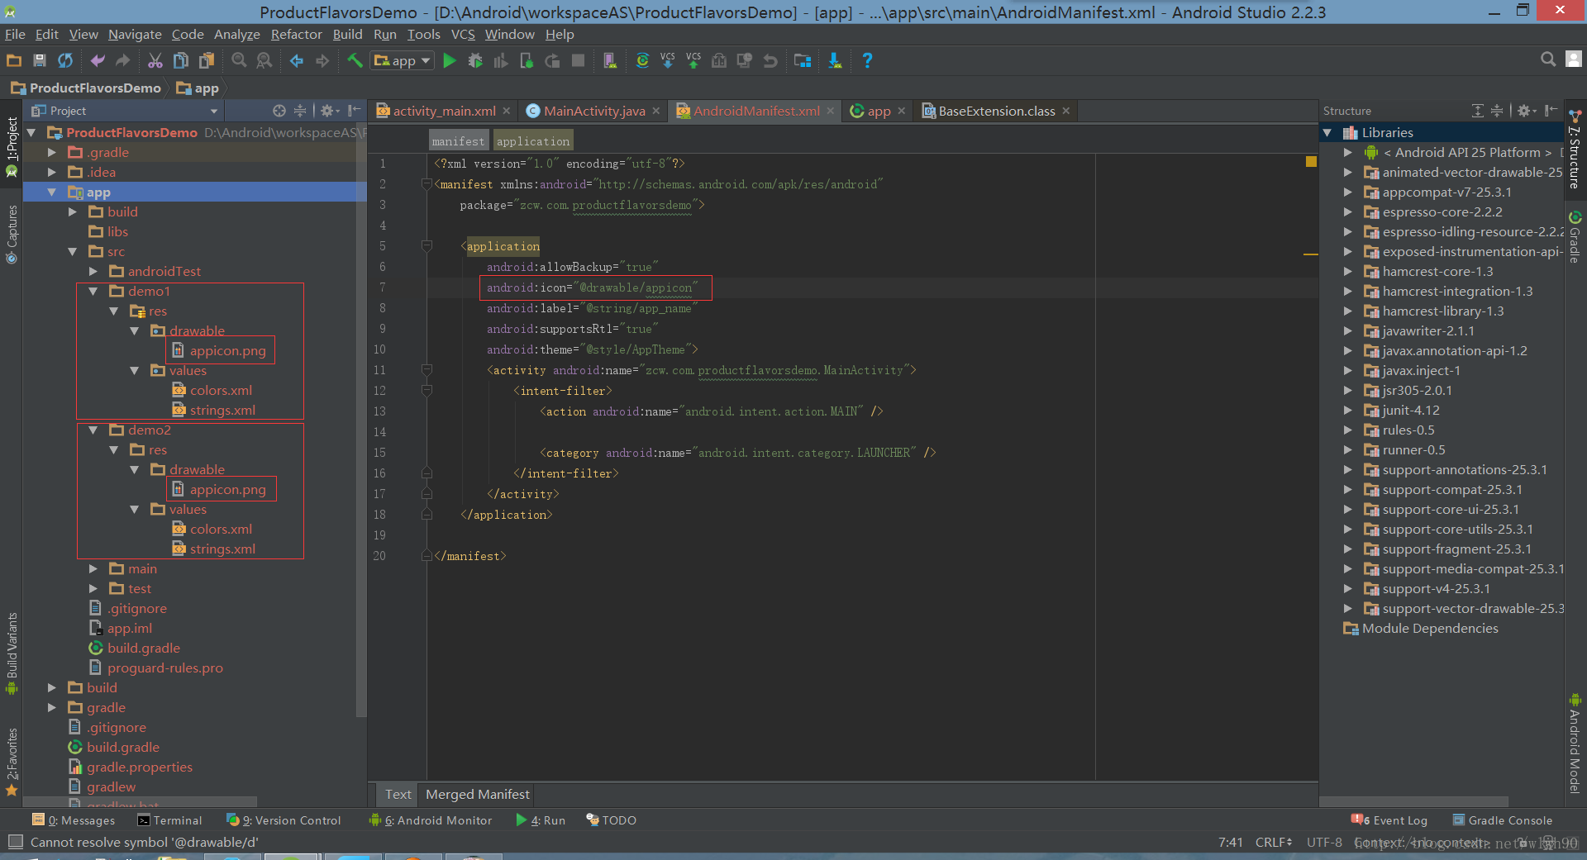Image resolution: width=1587 pixels, height=860 pixels.
Task: Run the app with green play button
Action: 450,60
